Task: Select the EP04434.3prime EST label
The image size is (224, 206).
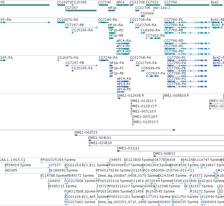Action: click(18, 165)
